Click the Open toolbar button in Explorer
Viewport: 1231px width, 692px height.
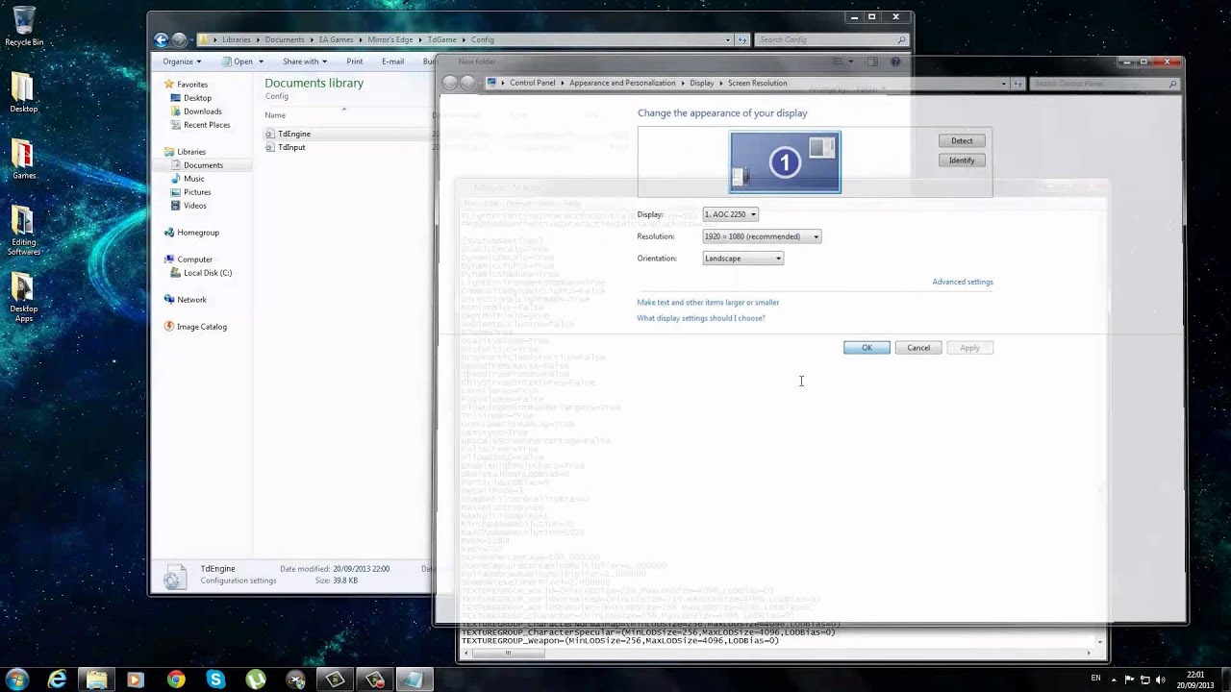pos(237,62)
